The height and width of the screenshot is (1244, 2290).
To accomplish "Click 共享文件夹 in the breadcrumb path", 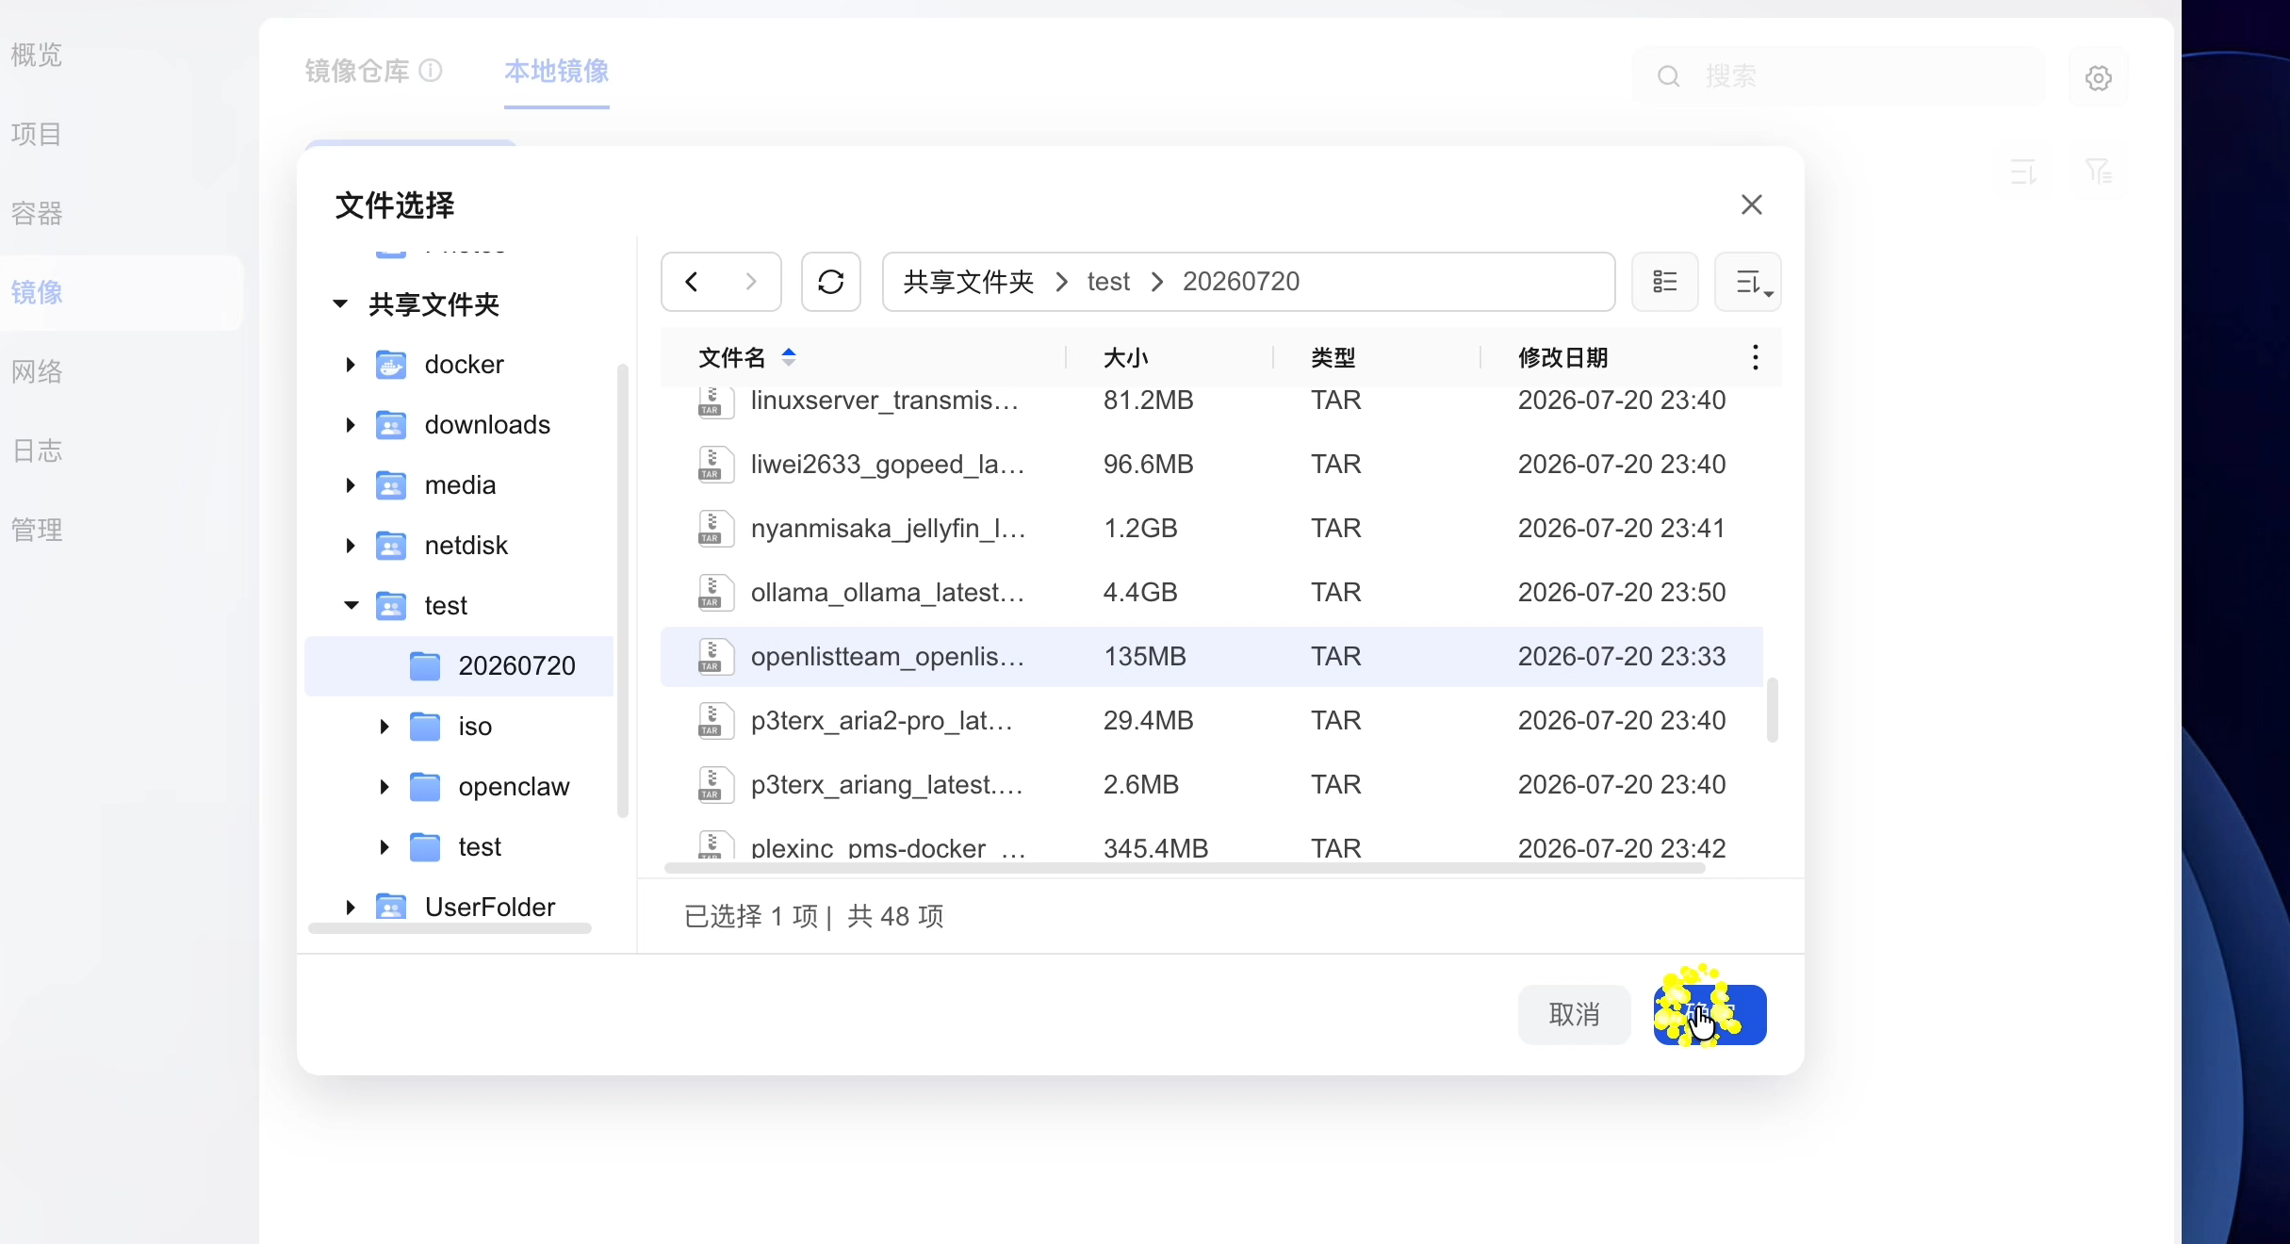I will (969, 282).
